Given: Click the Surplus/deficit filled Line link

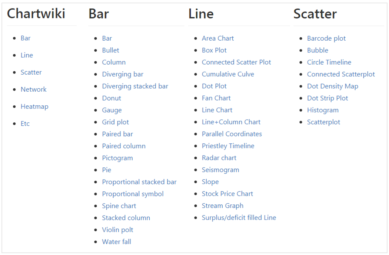Looking at the screenshot, I should click(x=239, y=218).
